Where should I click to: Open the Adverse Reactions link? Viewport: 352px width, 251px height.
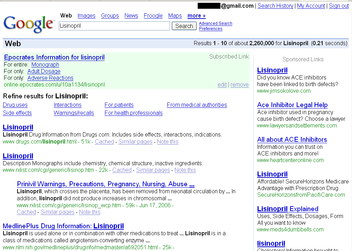[x=50, y=78]
